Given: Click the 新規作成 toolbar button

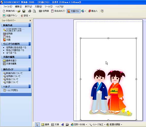Looking at the screenshot, I should tap(9, 11).
